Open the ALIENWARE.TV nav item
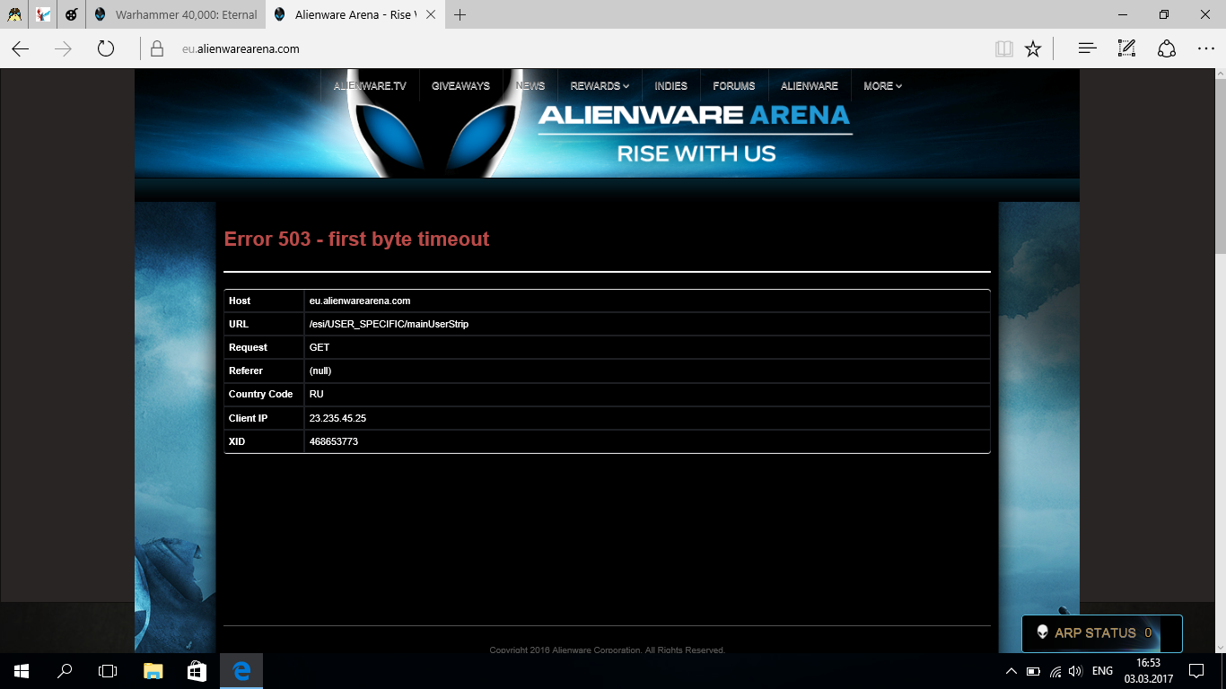Screen dimensions: 1226x689 point(370,86)
